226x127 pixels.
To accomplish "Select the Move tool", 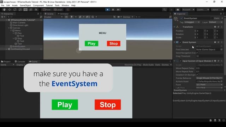I will coord(10,10).
